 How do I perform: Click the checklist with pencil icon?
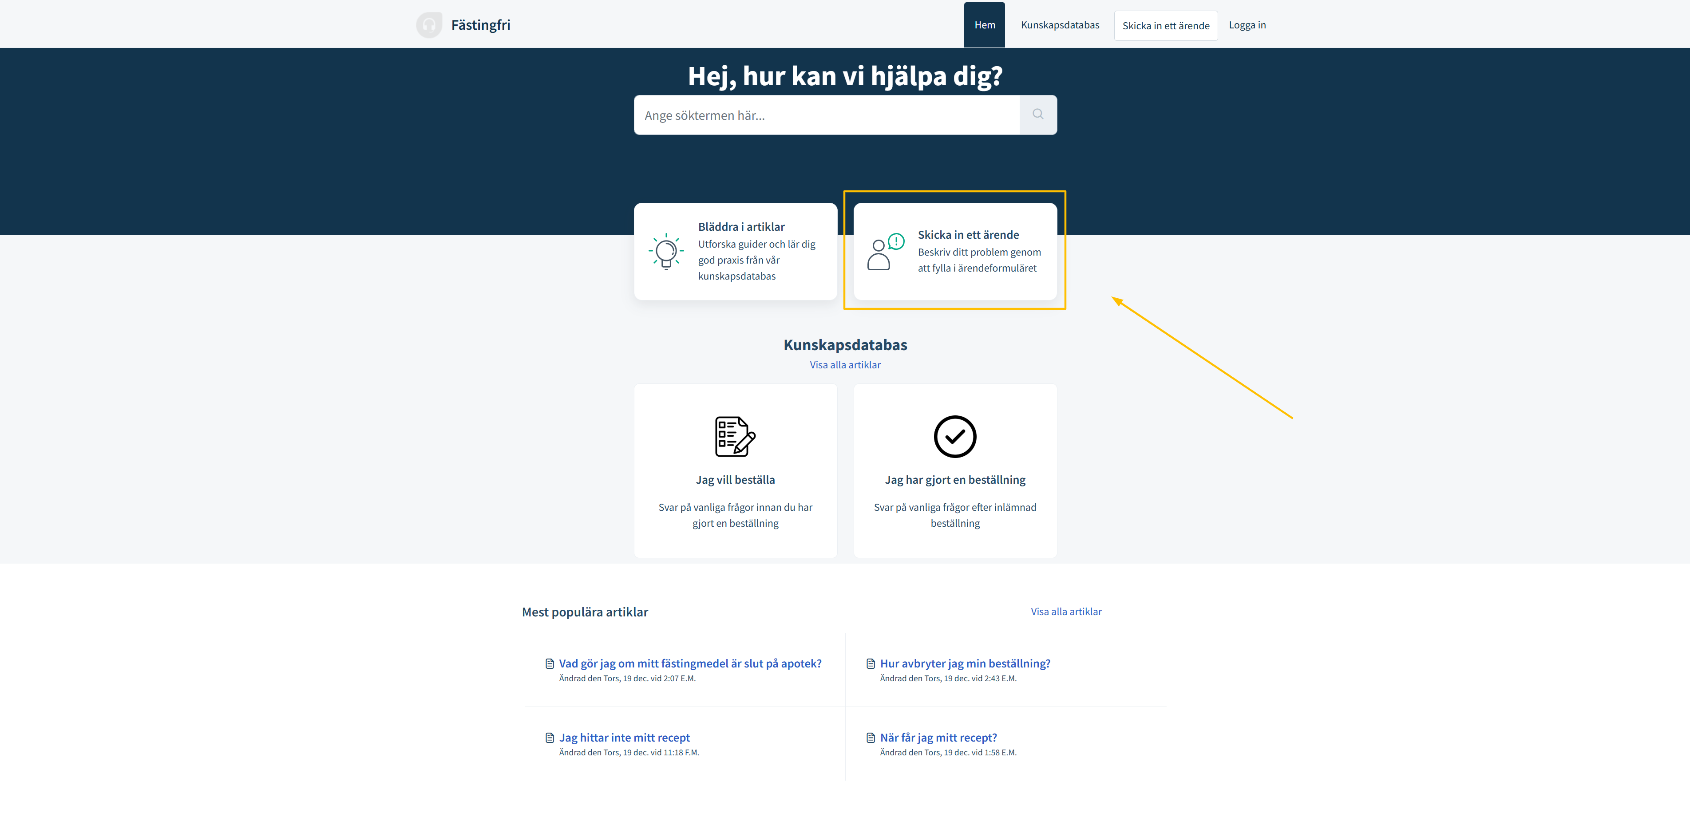(x=735, y=436)
